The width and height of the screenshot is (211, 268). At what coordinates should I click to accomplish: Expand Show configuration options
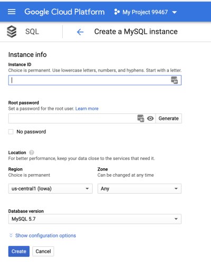tap(45, 235)
